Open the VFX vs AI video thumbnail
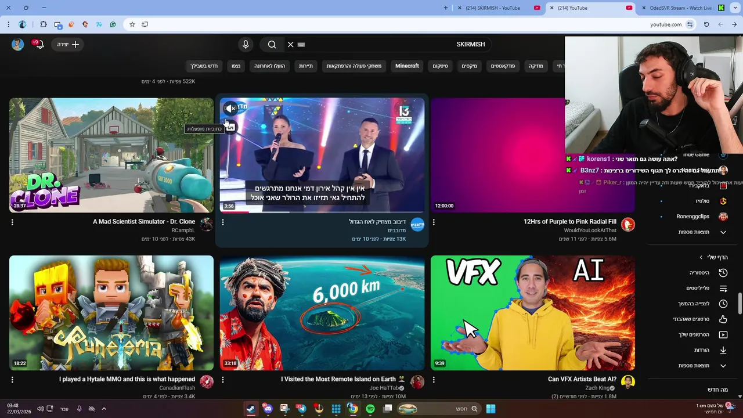 click(532, 313)
